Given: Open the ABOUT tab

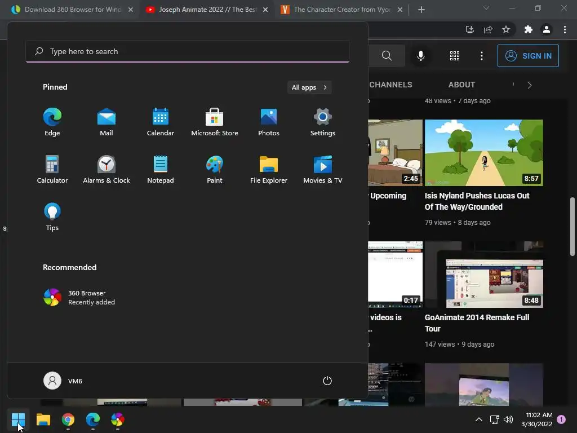Looking at the screenshot, I should click(x=461, y=85).
